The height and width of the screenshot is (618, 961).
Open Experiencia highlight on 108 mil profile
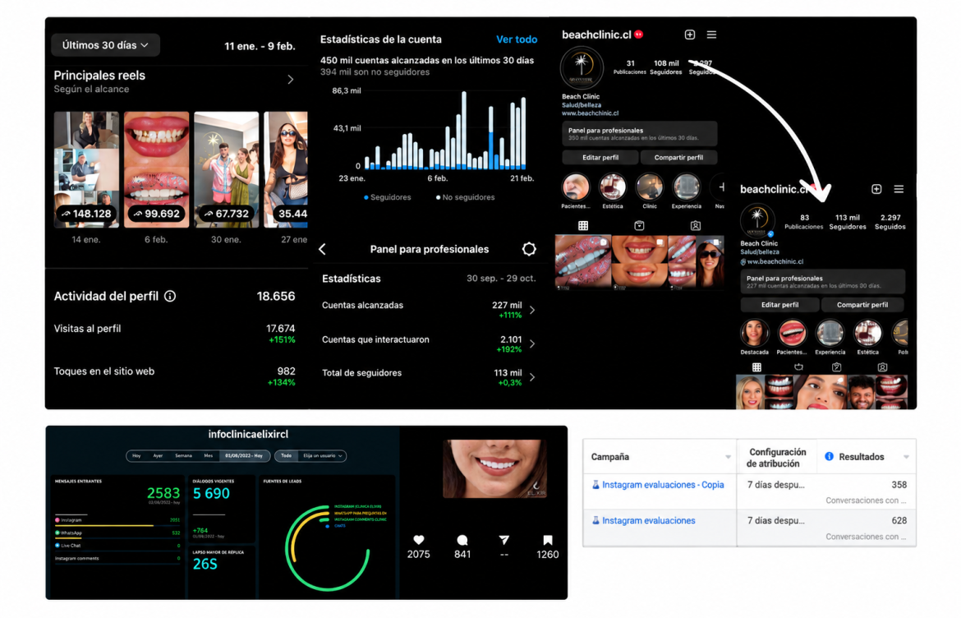pyautogui.click(x=686, y=187)
